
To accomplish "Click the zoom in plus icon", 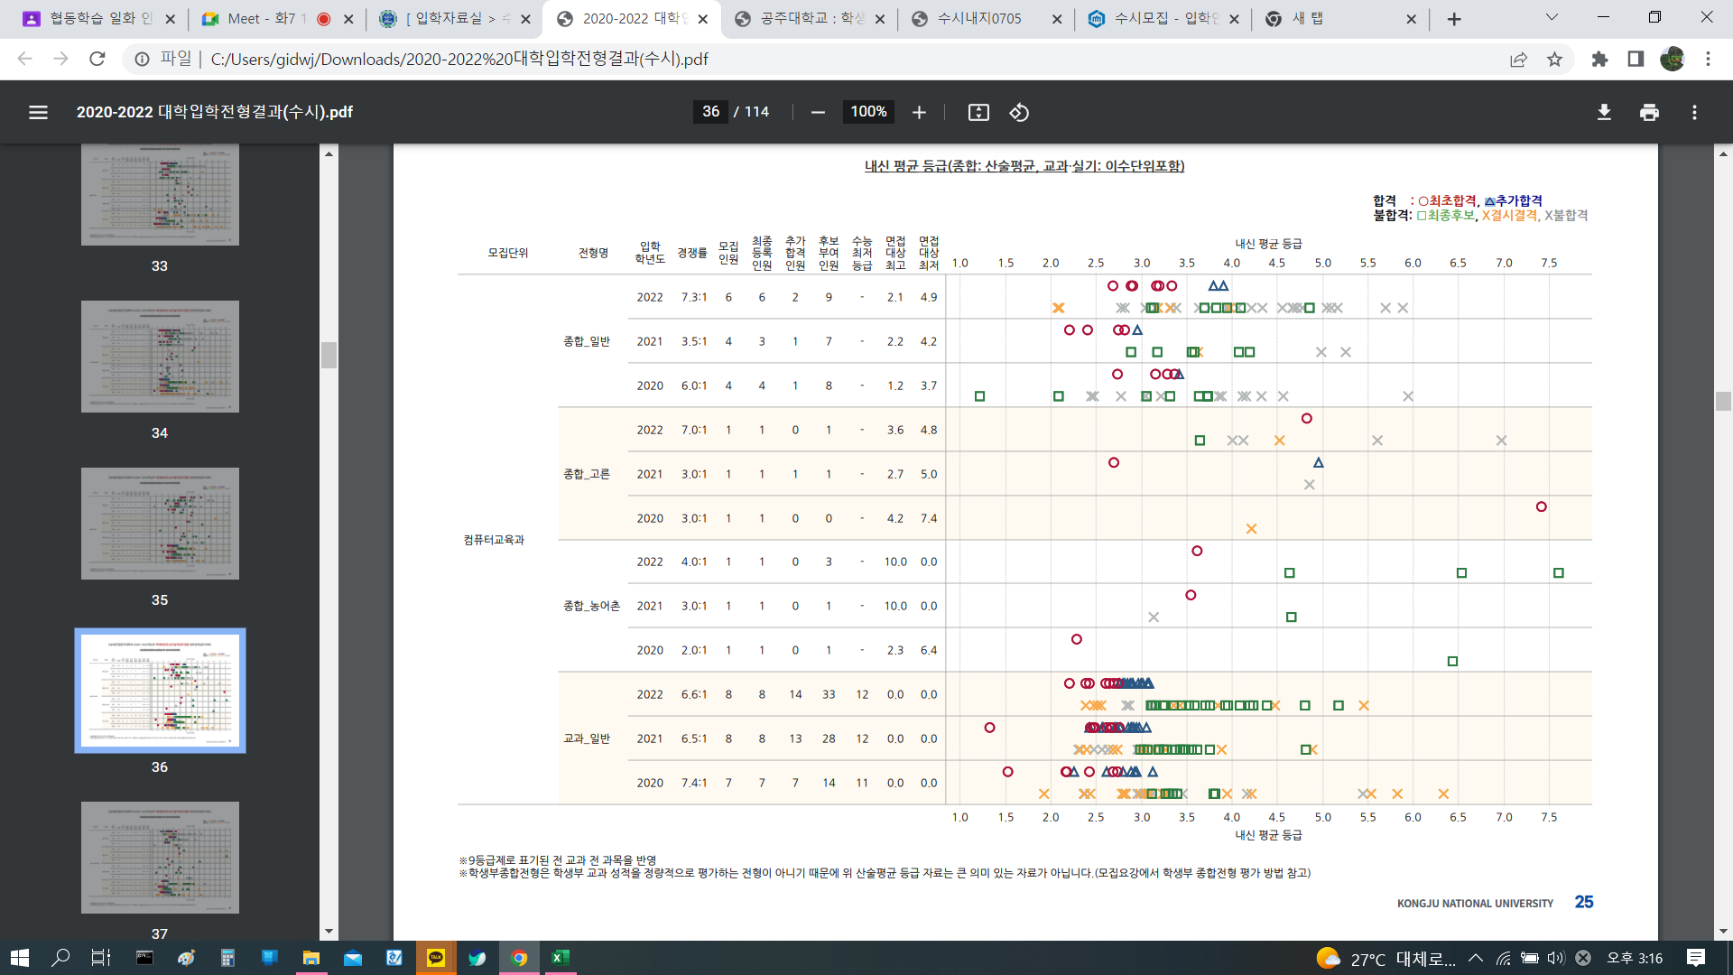I will pos(919,112).
